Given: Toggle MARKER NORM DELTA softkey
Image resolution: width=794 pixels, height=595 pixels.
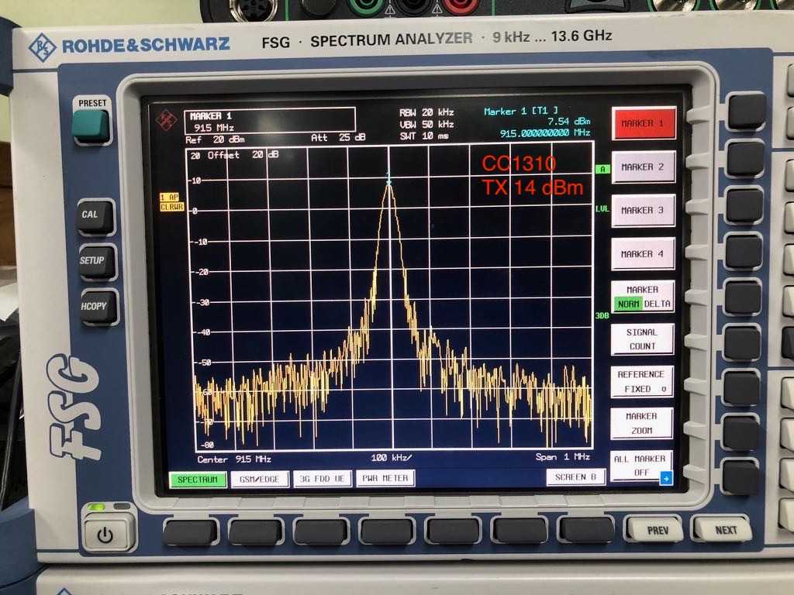Looking at the screenshot, I should coord(643,297).
